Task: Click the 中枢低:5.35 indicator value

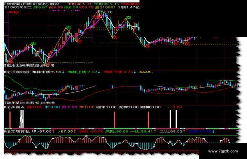Action: coord(107,4)
